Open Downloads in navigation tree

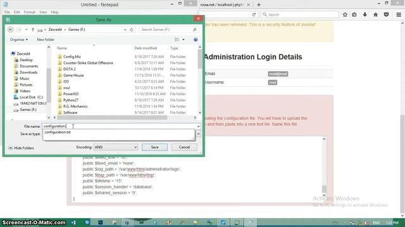point(28,73)
